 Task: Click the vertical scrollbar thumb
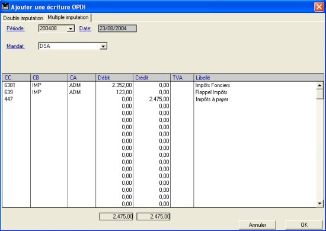(x=319, y=94)
